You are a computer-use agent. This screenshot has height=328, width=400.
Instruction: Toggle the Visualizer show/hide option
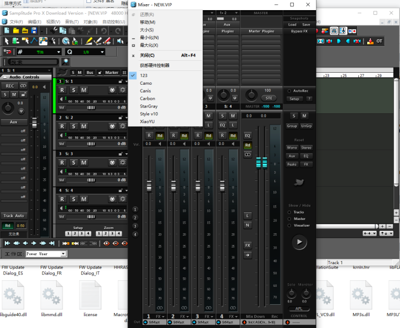point(289,225)
